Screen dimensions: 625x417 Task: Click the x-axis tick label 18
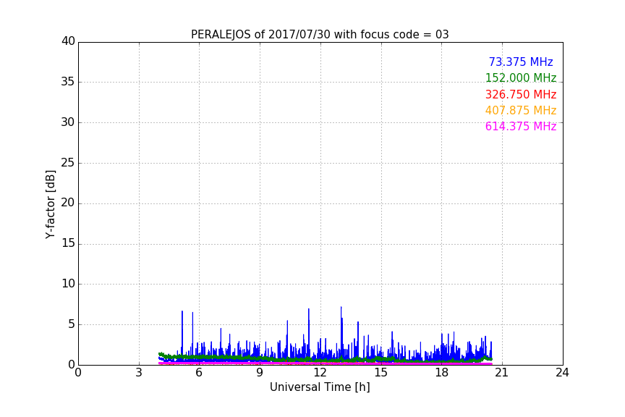click(x=441, y=373)
